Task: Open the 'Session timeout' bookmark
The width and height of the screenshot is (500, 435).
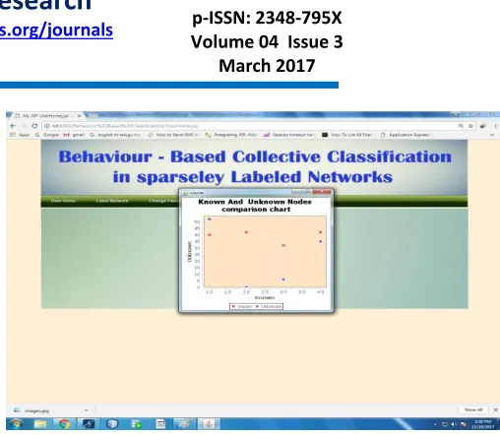Action: [289, 135]
